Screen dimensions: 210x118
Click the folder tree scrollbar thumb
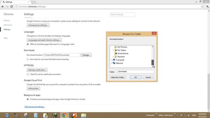[x=153, y=62]
